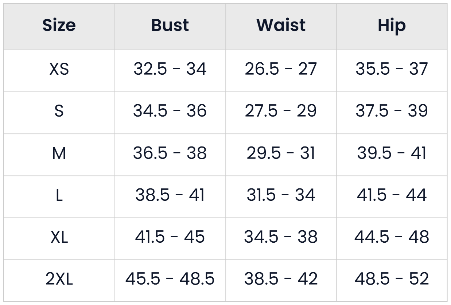Click hip value 39.5 - 41
This screenshot has width=451, height=305.
point(392,153)
